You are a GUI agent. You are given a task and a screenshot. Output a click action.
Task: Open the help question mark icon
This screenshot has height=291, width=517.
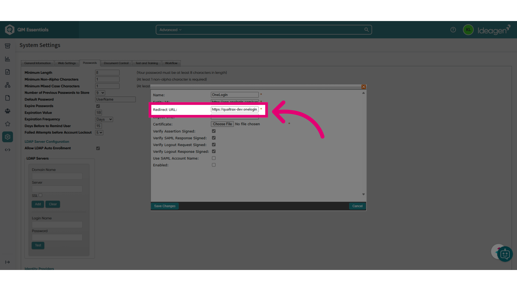click(x=453, y=30)
